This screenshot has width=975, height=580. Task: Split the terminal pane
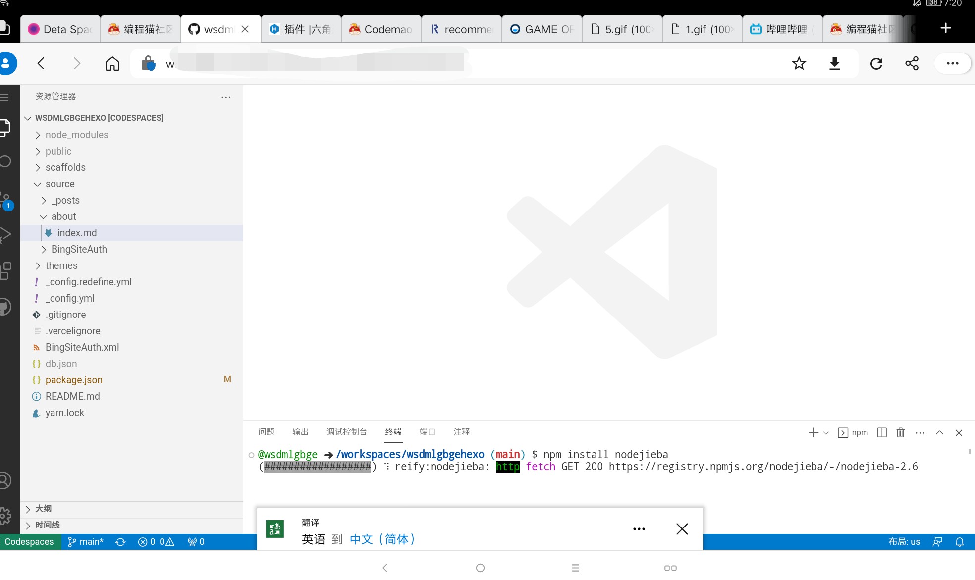point(882,432)
